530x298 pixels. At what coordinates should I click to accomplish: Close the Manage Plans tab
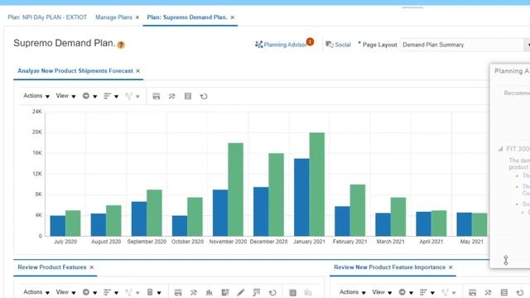pyautogui.click(x=137, y=17)
